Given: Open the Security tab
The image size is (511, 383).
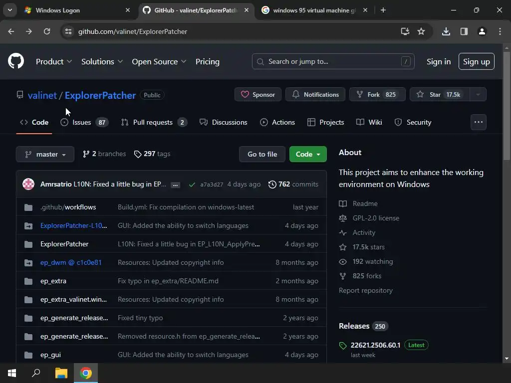Looking at the screenshot, I should pyautogui.click(x=413, y=123).
